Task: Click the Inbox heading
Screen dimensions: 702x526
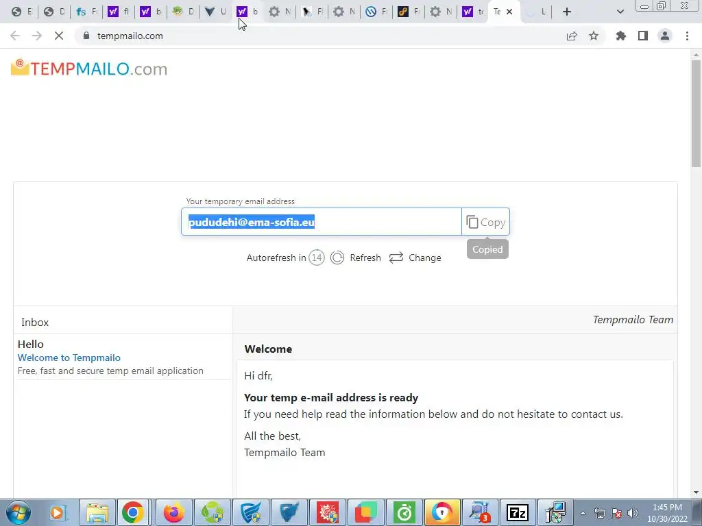Action: [x=35, y=322]
